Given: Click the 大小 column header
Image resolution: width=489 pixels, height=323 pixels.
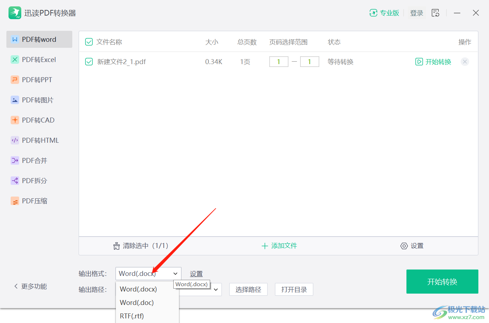Looking at the screenshot, I should (212, 42).
